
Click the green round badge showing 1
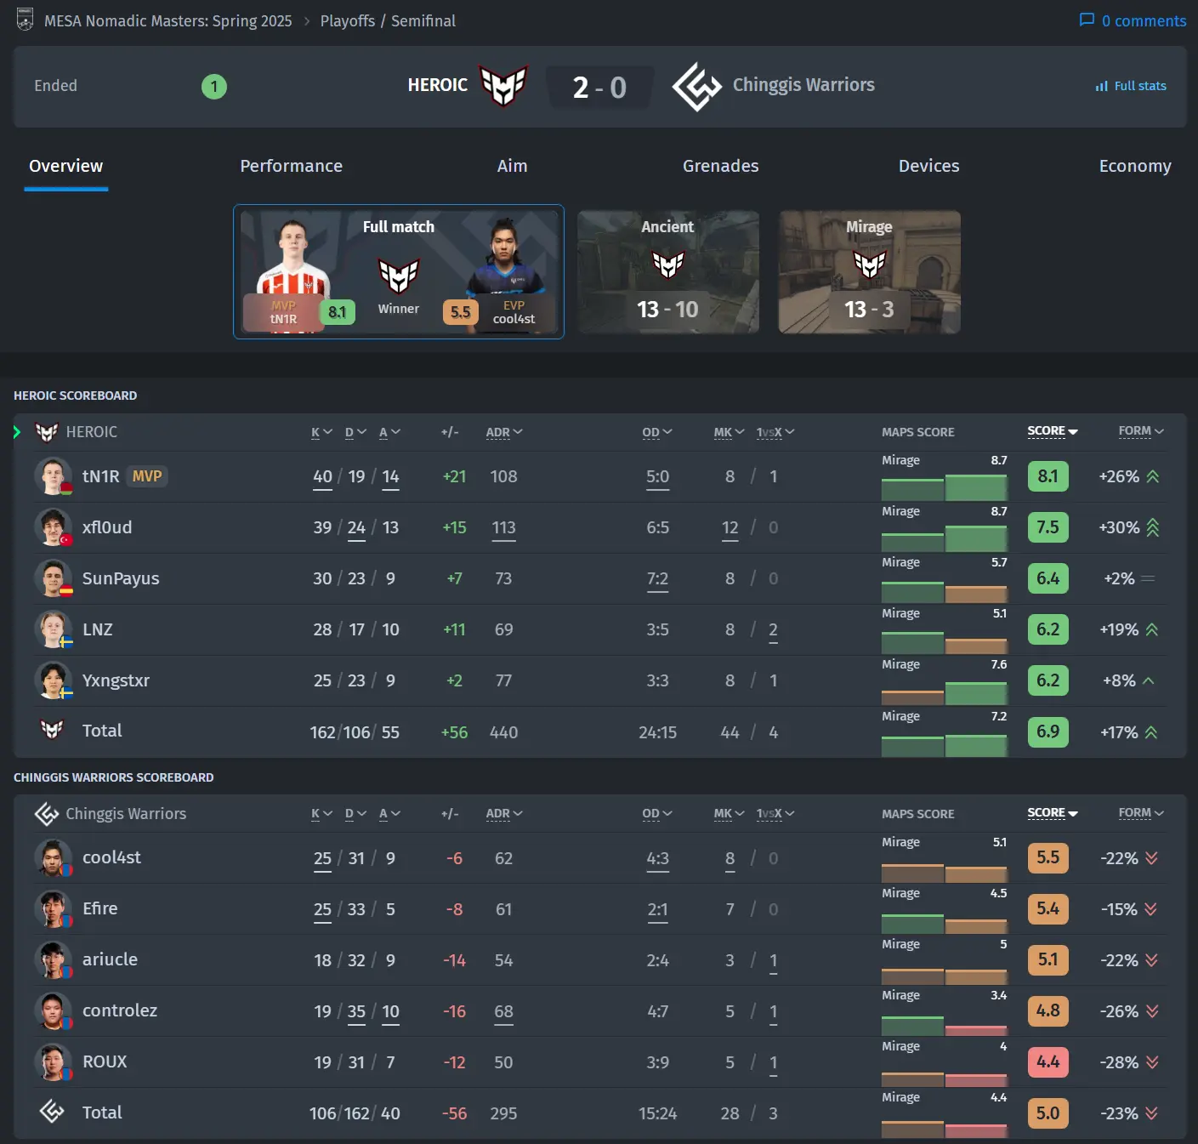pos(214,86)
